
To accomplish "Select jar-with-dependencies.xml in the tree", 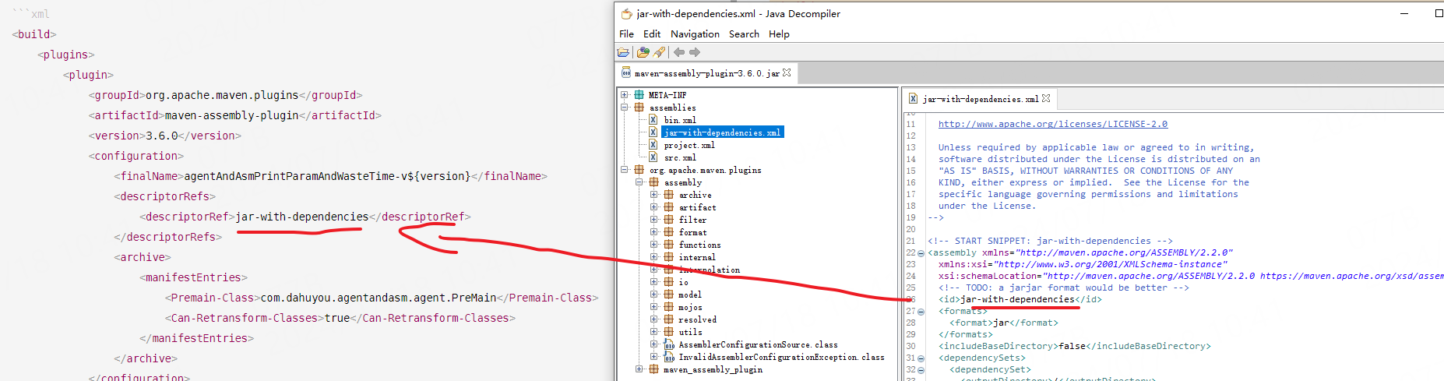I will tap(722, 132).
